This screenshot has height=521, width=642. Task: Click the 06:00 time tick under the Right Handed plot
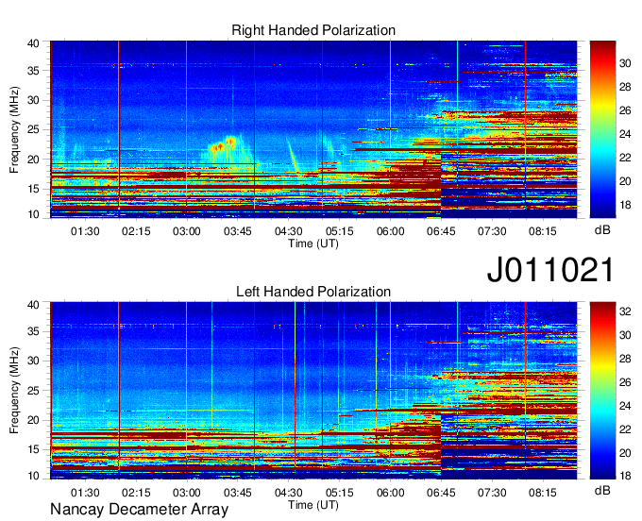[x=390, y=231]
